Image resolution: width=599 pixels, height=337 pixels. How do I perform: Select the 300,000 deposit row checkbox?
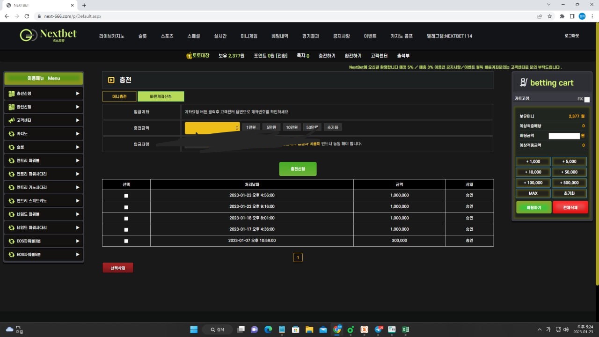[126, 241]
